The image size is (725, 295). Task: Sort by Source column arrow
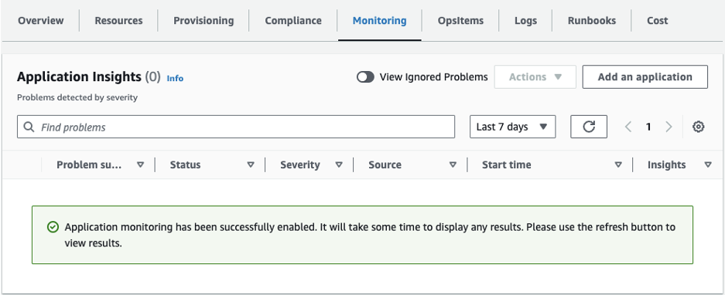coord(453,164)
